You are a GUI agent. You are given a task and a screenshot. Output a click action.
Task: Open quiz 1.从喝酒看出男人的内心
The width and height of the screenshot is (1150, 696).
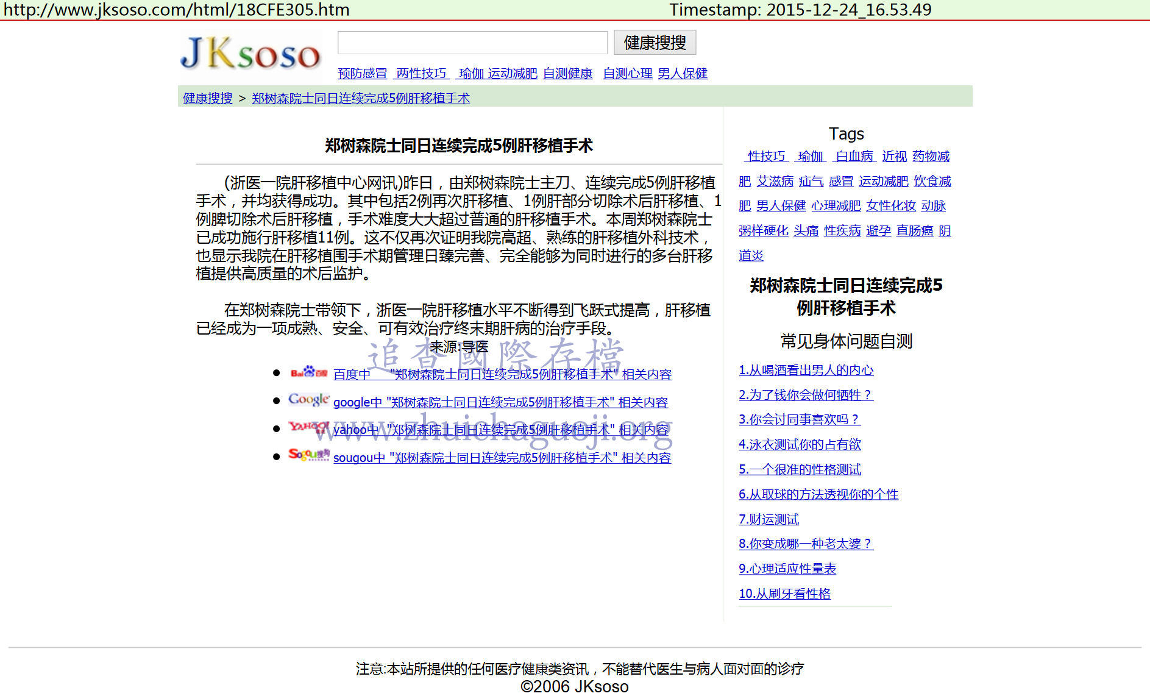pos(806,371)
